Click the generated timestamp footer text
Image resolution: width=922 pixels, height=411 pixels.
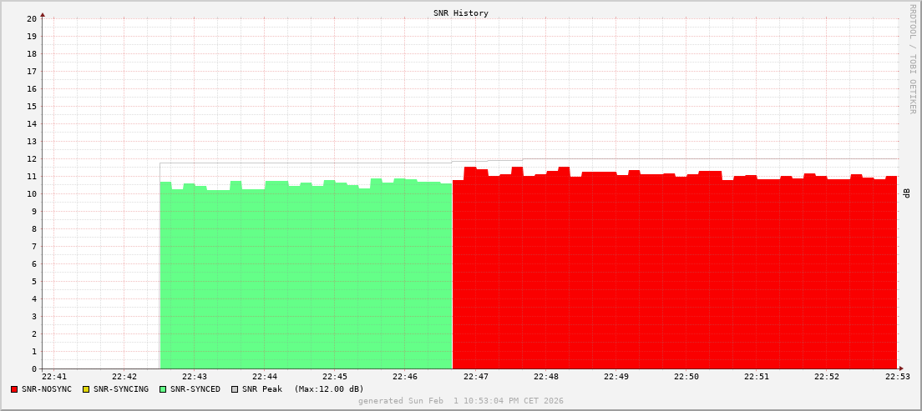coord(460,401)
